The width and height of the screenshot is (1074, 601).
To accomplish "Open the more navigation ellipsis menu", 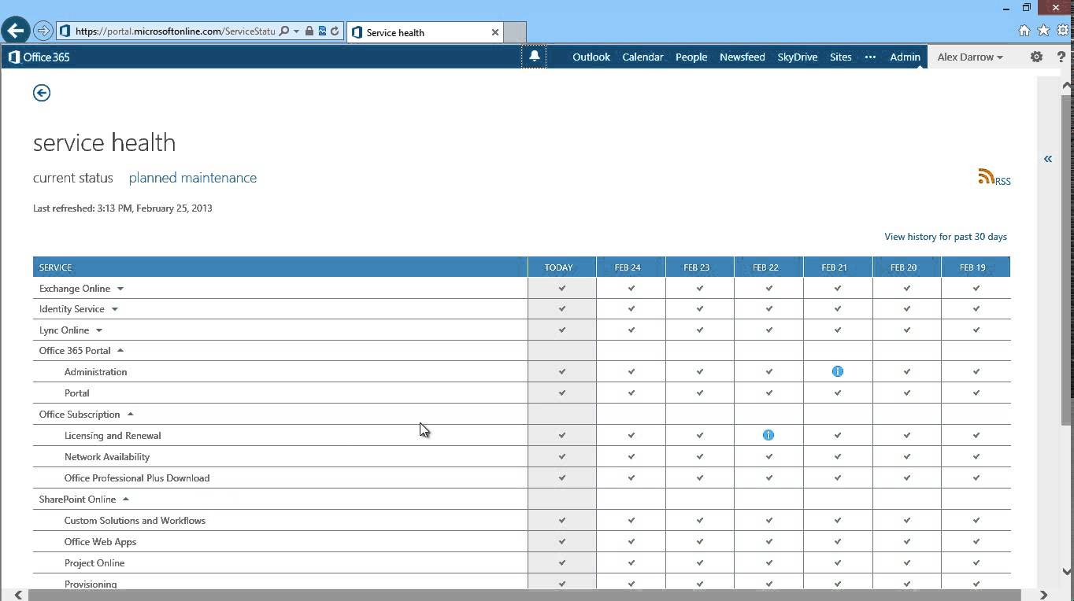I will (x=870, y=57).
